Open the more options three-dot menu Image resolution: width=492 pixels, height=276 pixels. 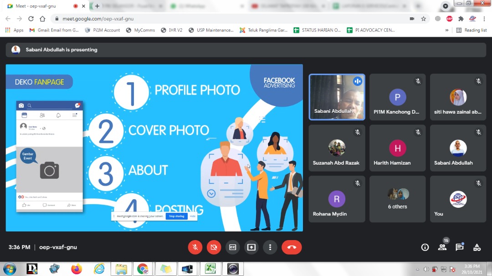click(x=270, y=247)
